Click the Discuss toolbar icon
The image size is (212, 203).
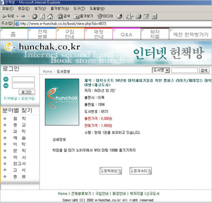point(154,16)
